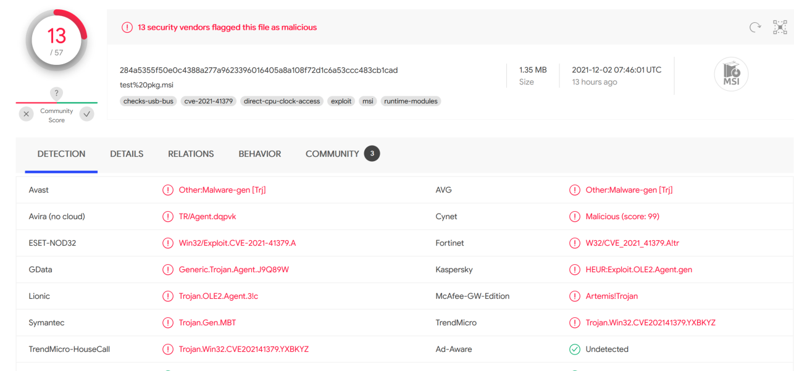Click the Undetected result for Ad-Aware

607,349
